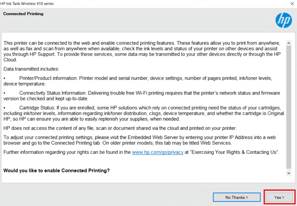Decline with the No Thanks button
Screen dimensions: 297x206
[x=236, y=197]
